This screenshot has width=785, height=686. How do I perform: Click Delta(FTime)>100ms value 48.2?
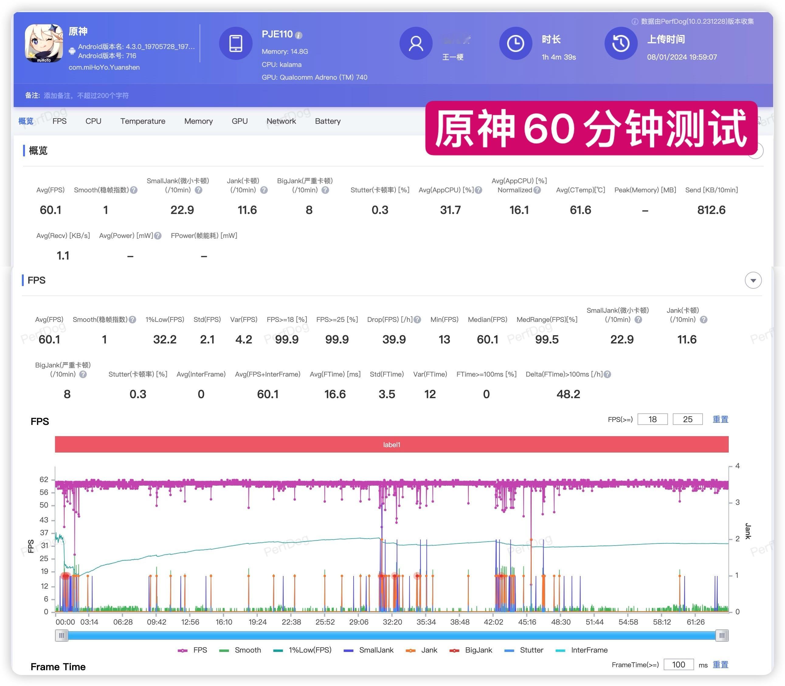[x=568, y=394]
